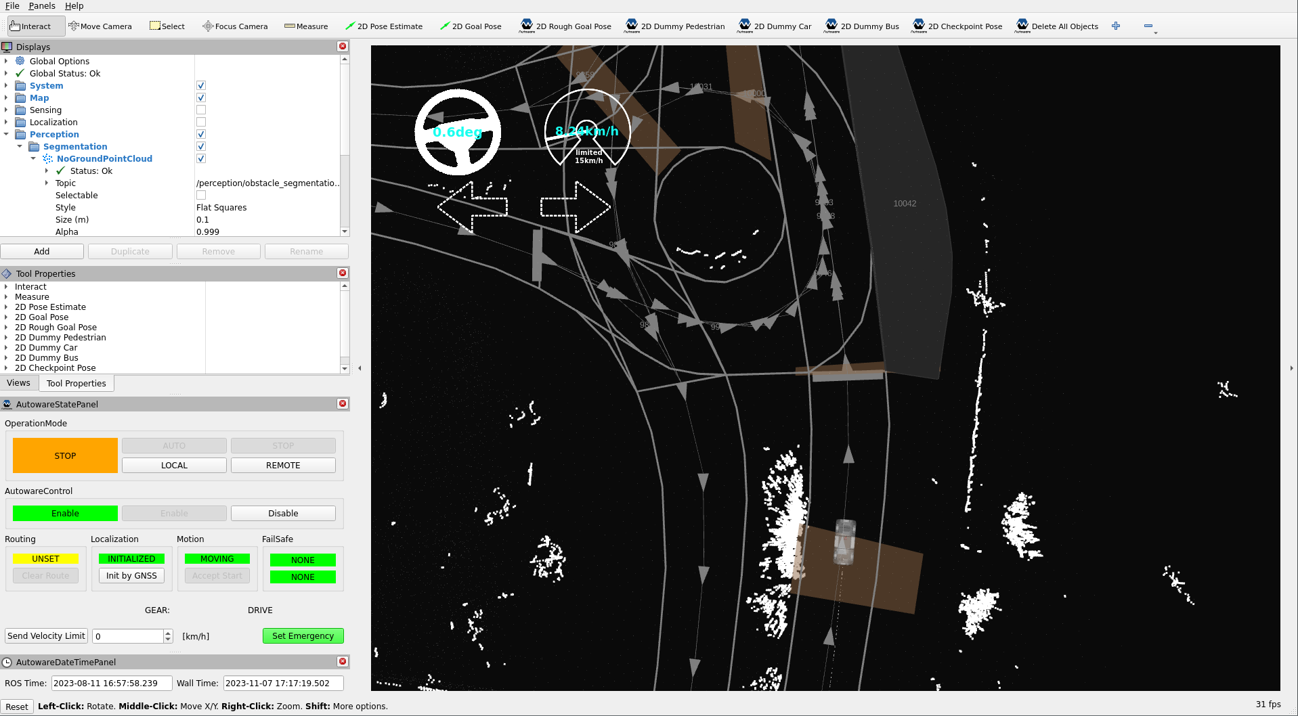Click the velocity limit input field
Image resolution: width=1298 pixels, height=716 pixels.
coord(128,636)
